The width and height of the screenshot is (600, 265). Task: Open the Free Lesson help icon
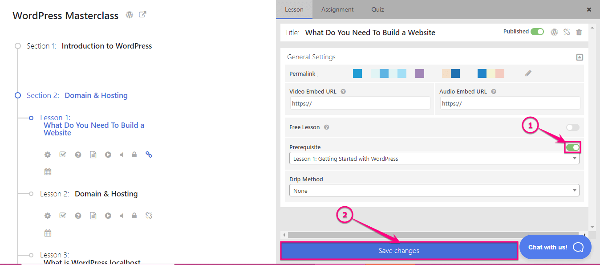[x=326, y=127]
